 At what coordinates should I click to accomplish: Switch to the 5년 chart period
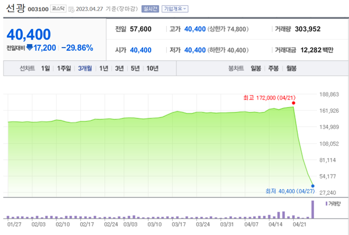pos(135,69)
